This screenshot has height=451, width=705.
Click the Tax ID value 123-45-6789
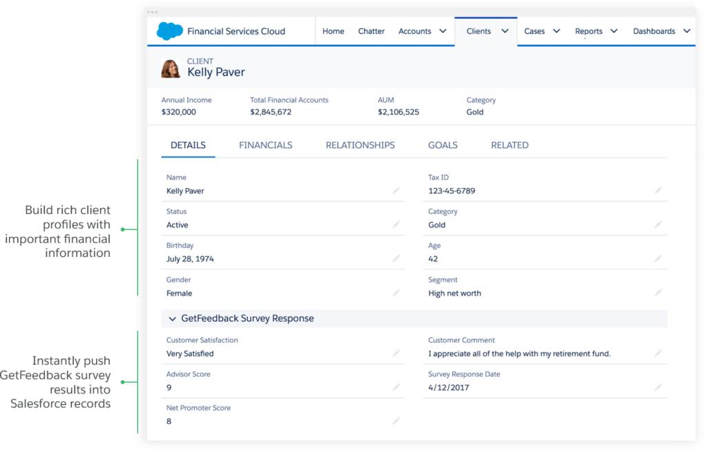[452, 191]
